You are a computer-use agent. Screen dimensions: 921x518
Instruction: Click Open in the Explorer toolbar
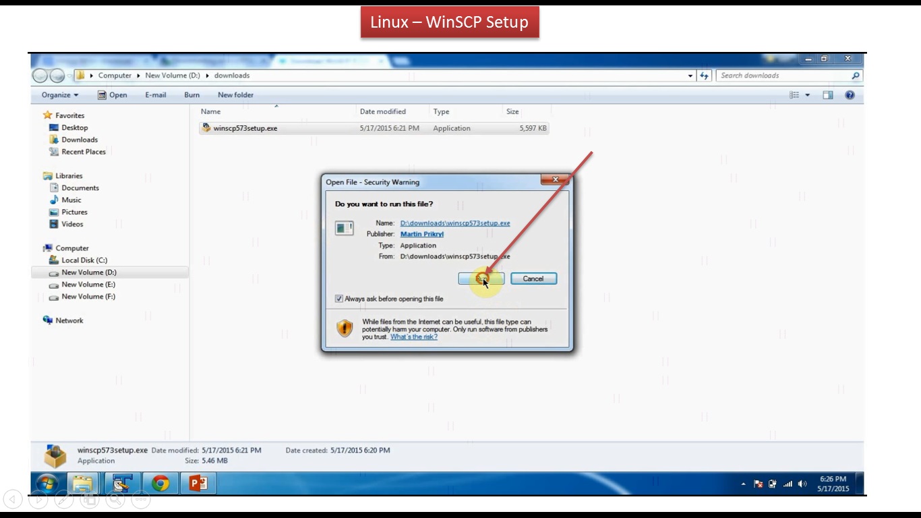[113, 95]
